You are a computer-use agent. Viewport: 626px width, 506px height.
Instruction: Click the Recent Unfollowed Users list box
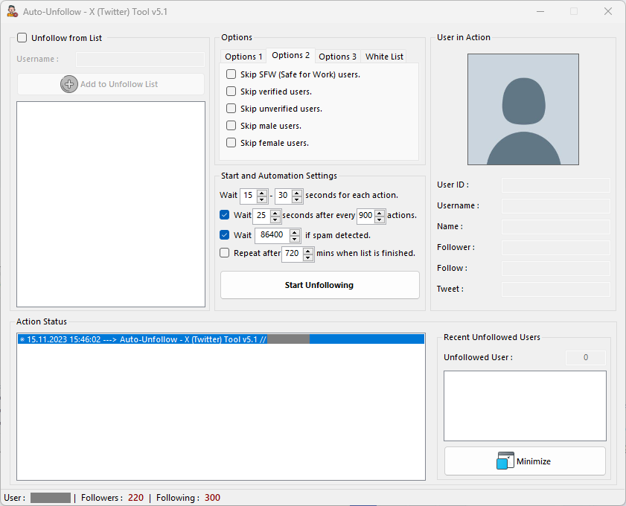tap(525, 406)
